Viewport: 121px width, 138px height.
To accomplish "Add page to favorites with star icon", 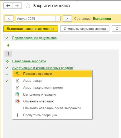I will pos(28,6).
